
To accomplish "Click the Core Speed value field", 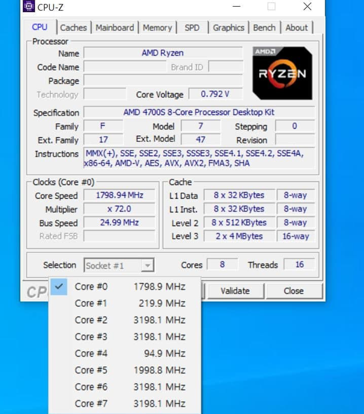I will coord(119,196).
